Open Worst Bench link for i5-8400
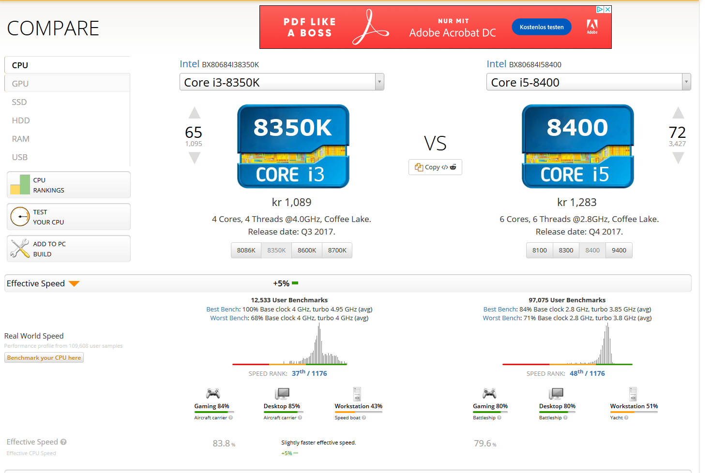Image resolution: width=712 pixels, height=473 pixels. (x=501, y=318)
